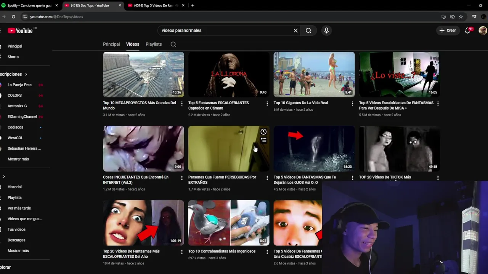Start voice search with microphone icon

(x=326, y=30)
